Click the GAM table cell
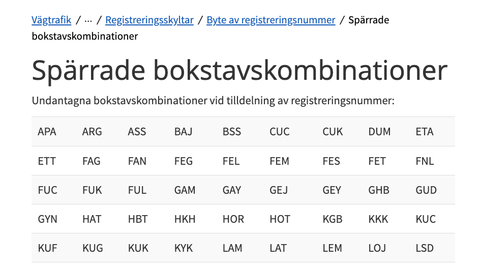Viewport: 481px width, 267px height. click(x=185, y=190)
